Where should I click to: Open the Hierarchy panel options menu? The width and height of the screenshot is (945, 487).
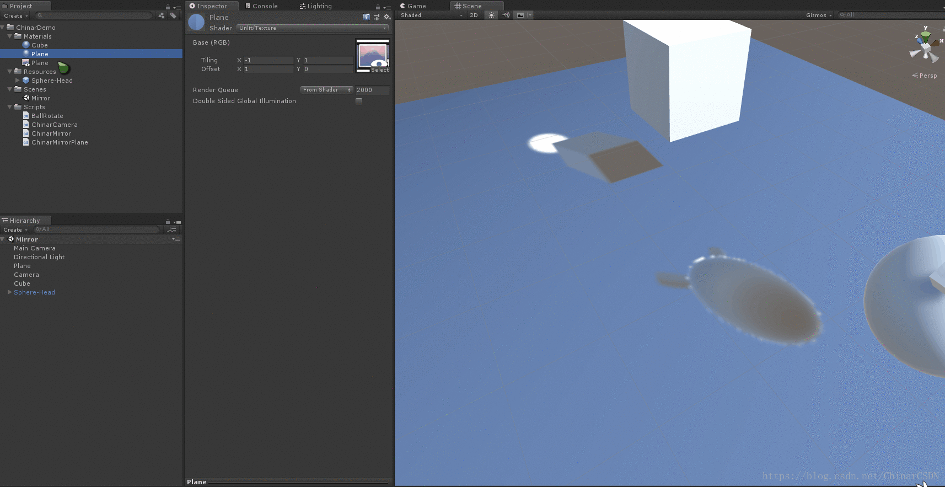click(x=177, y=222)
